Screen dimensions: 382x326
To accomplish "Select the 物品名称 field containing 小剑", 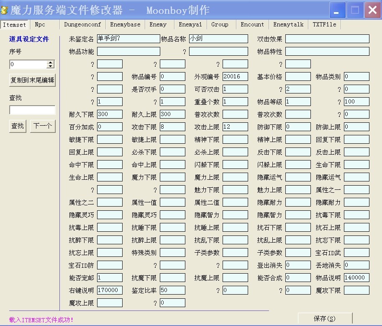I will 218,39.
